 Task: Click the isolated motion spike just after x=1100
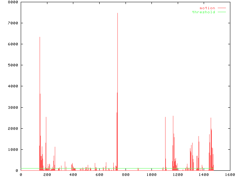[165, 118]
